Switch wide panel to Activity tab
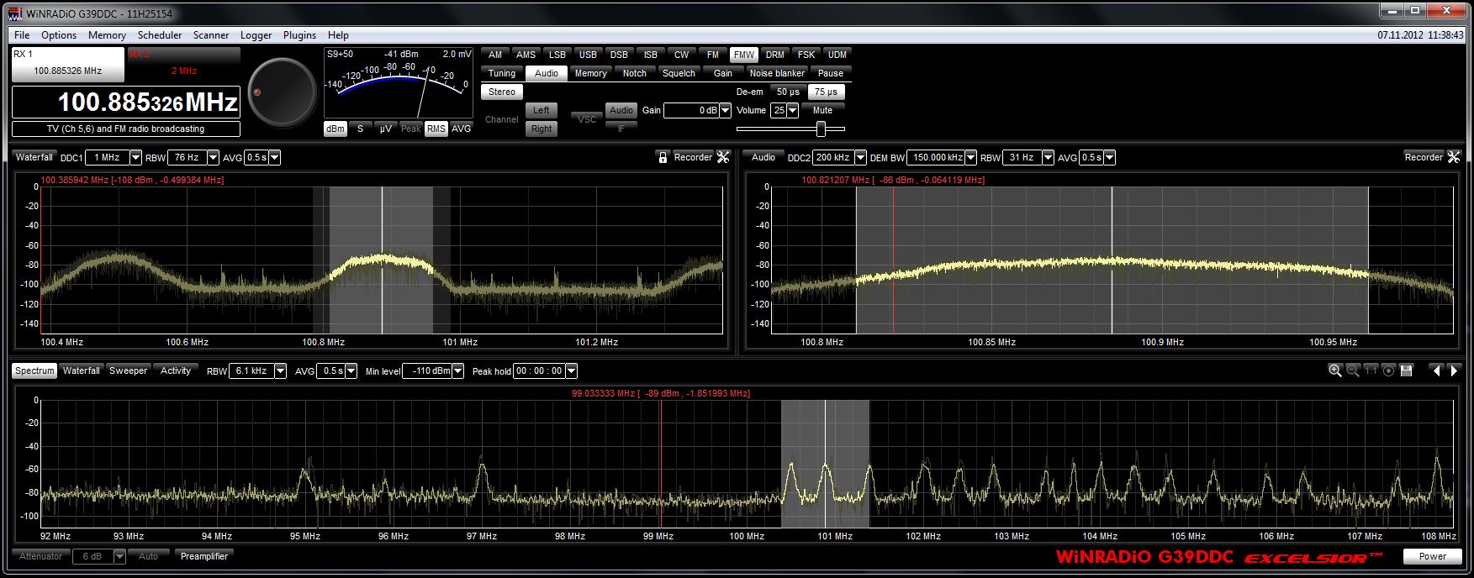The width and height of the screenshot is (1474, 578). pyautogui.click(x=176, y=370)
